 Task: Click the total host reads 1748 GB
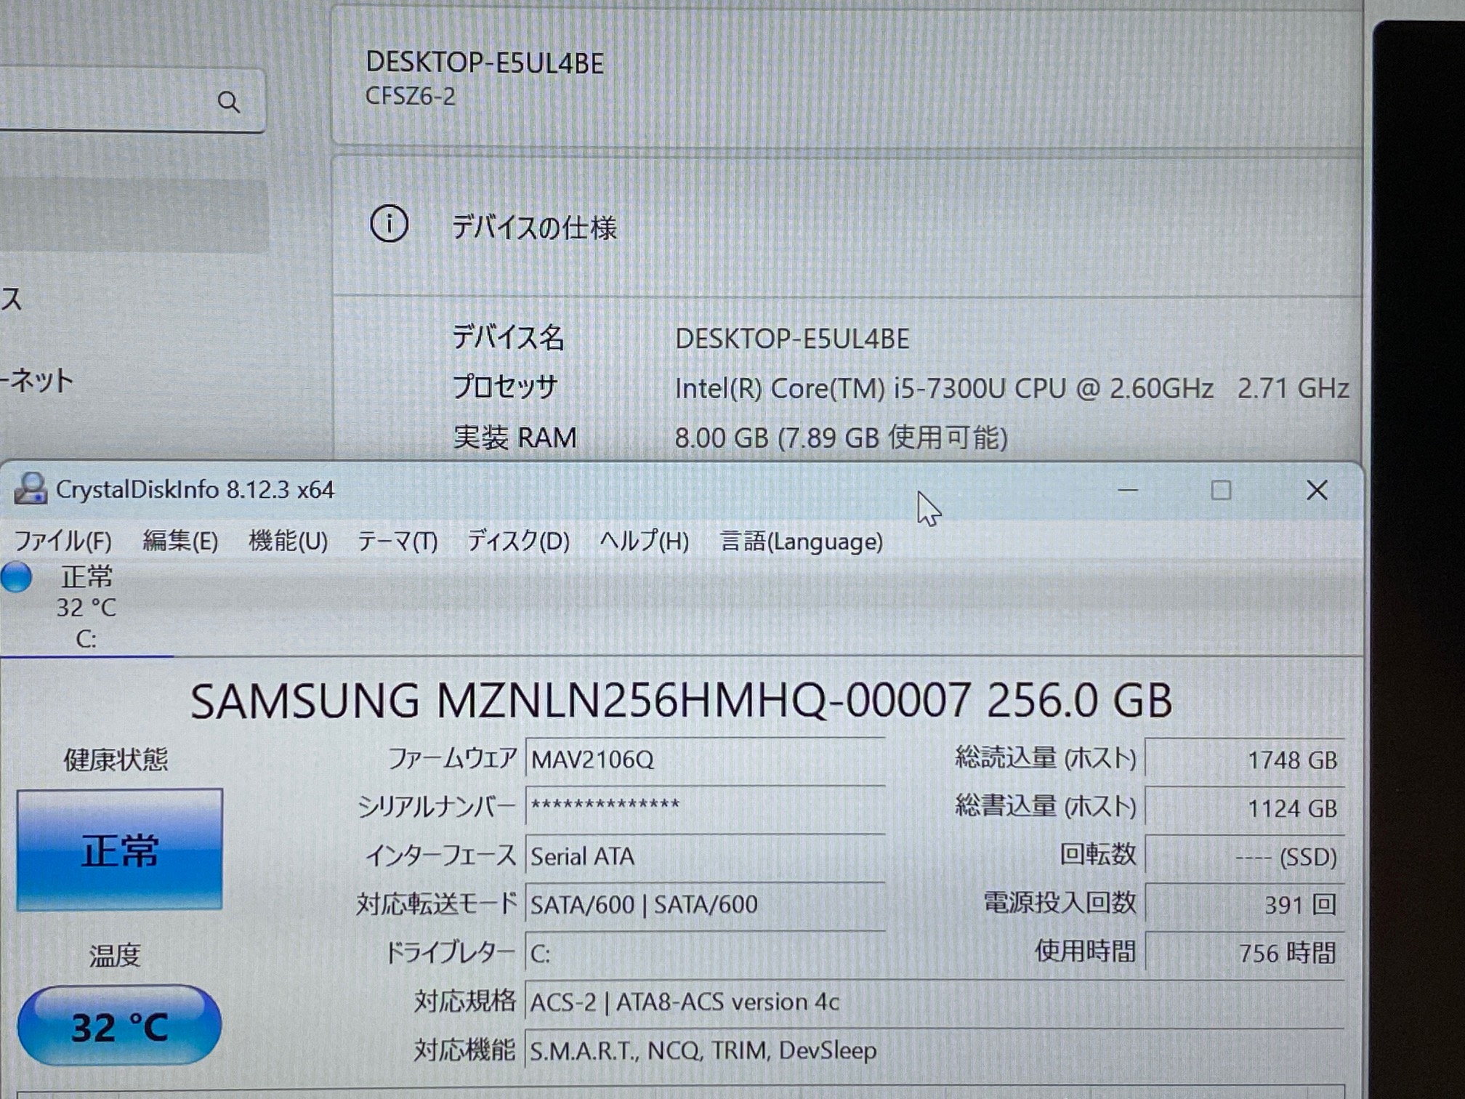coord(1245,760)
